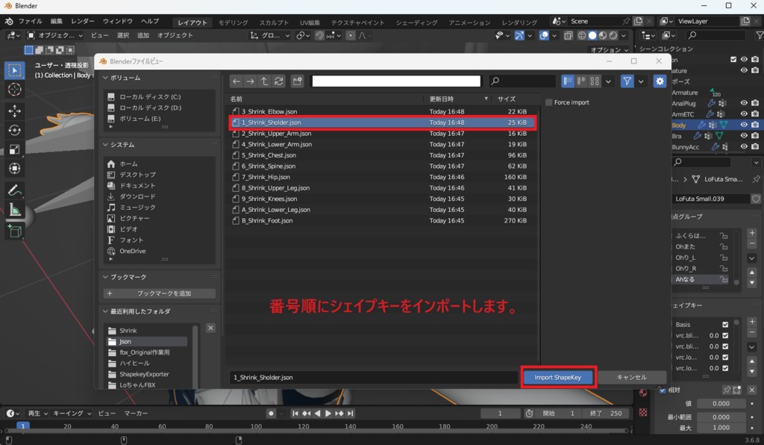Hide ArmETC object in outliner

tap(744, 113)
